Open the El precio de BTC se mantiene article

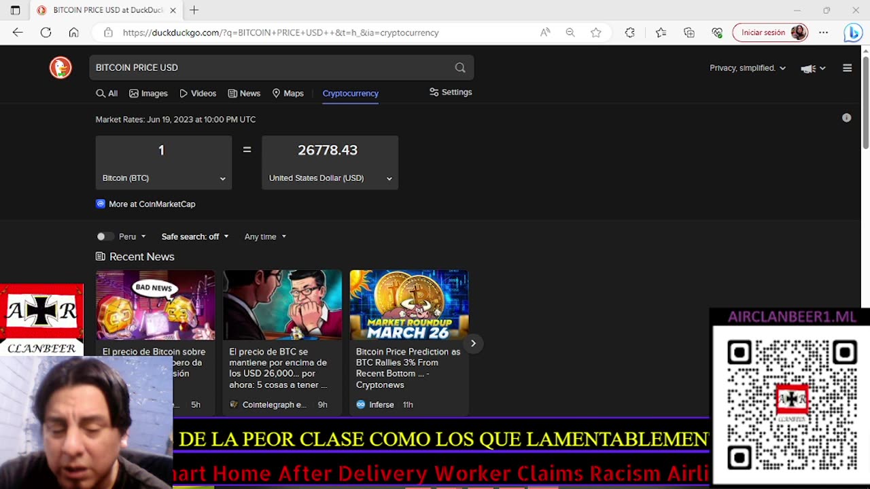(279, 368)
